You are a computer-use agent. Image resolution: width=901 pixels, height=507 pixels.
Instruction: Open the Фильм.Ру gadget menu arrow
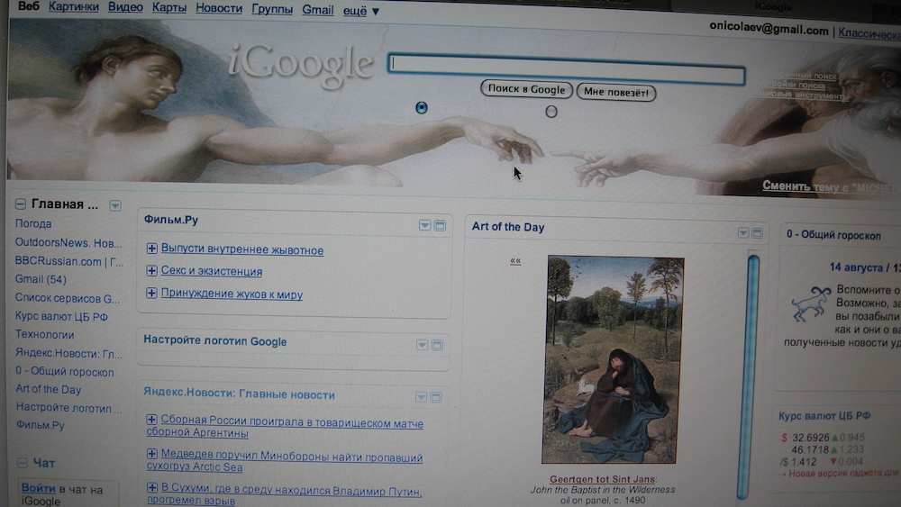[x=424, y=225]
